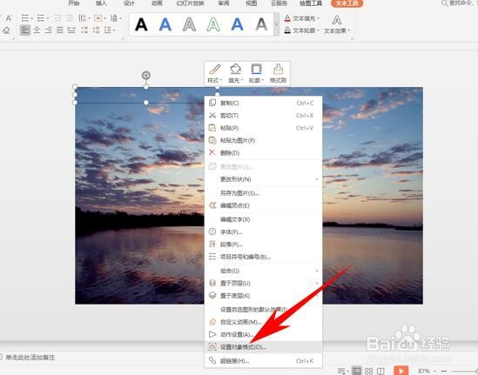Start slideshow with orange play button
This screenshot has width=478, height=375.
(401, 371)
